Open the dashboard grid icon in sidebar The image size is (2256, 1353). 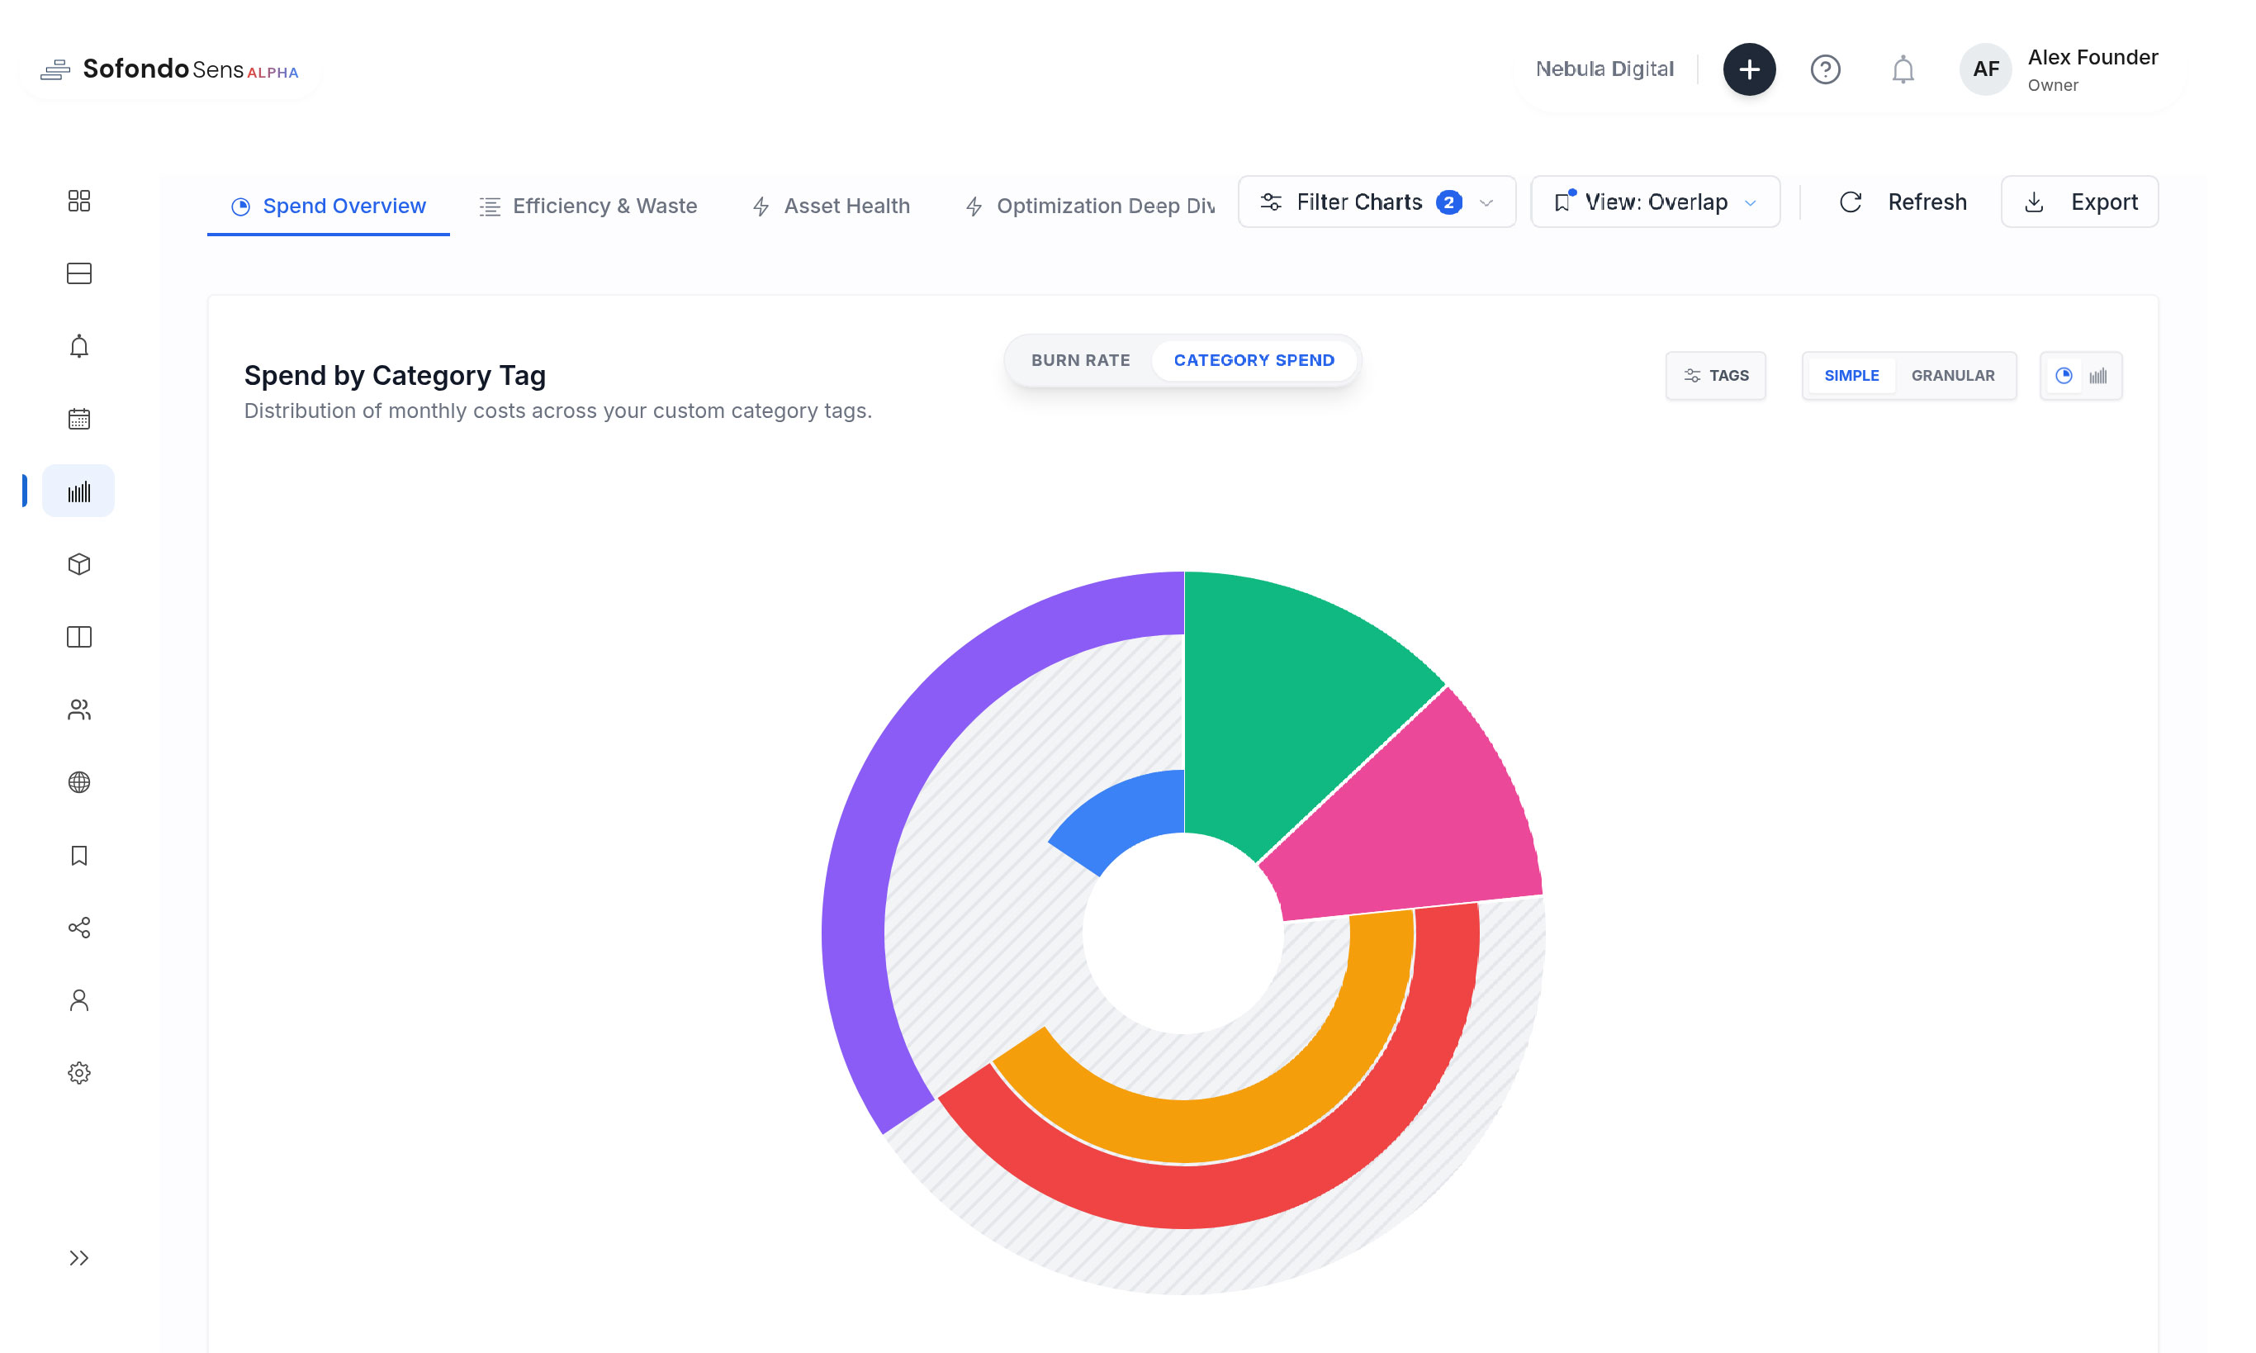coord(78,200)
